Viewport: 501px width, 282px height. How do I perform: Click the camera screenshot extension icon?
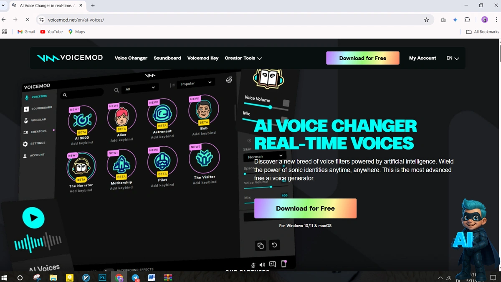443,20
